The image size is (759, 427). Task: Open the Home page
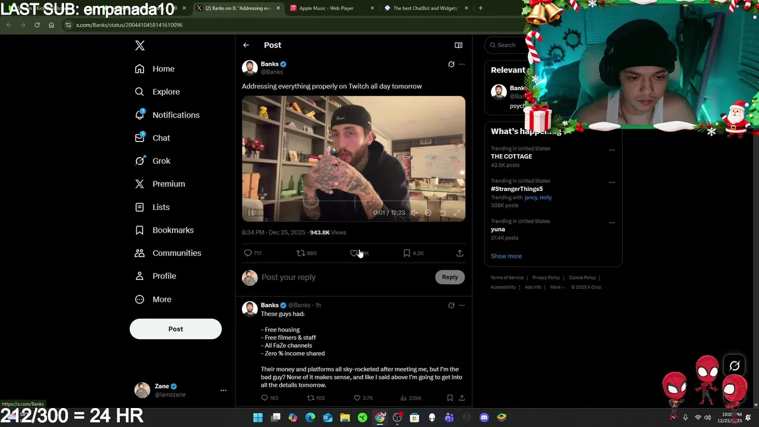155,69
